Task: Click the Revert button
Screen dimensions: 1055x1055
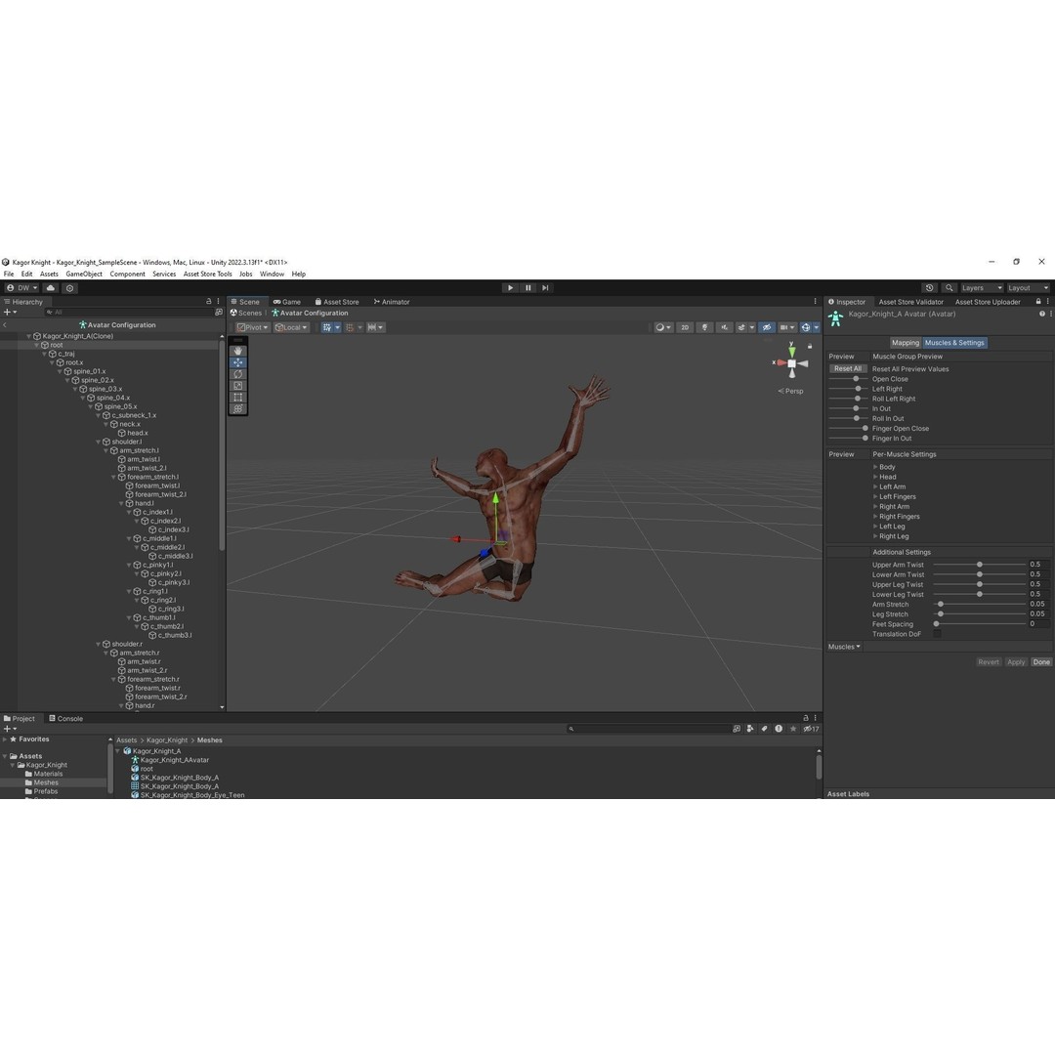Action: click(988, 662)
